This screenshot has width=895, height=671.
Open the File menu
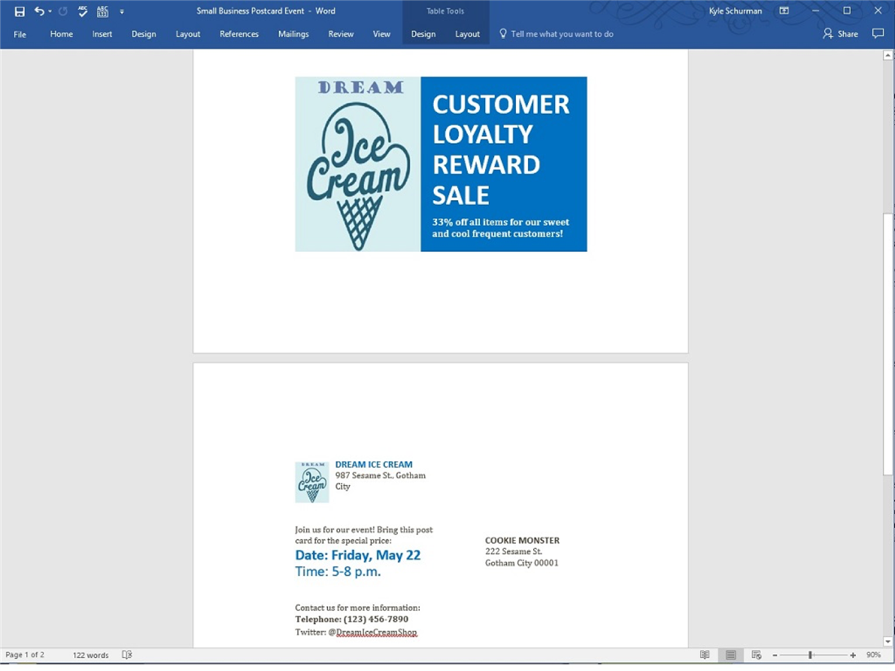[x=19, y=33]
